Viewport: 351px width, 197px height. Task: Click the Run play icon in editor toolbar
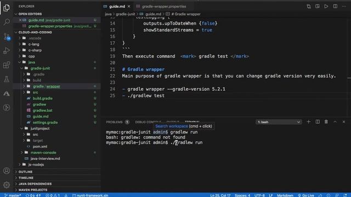tap(326, 6)
